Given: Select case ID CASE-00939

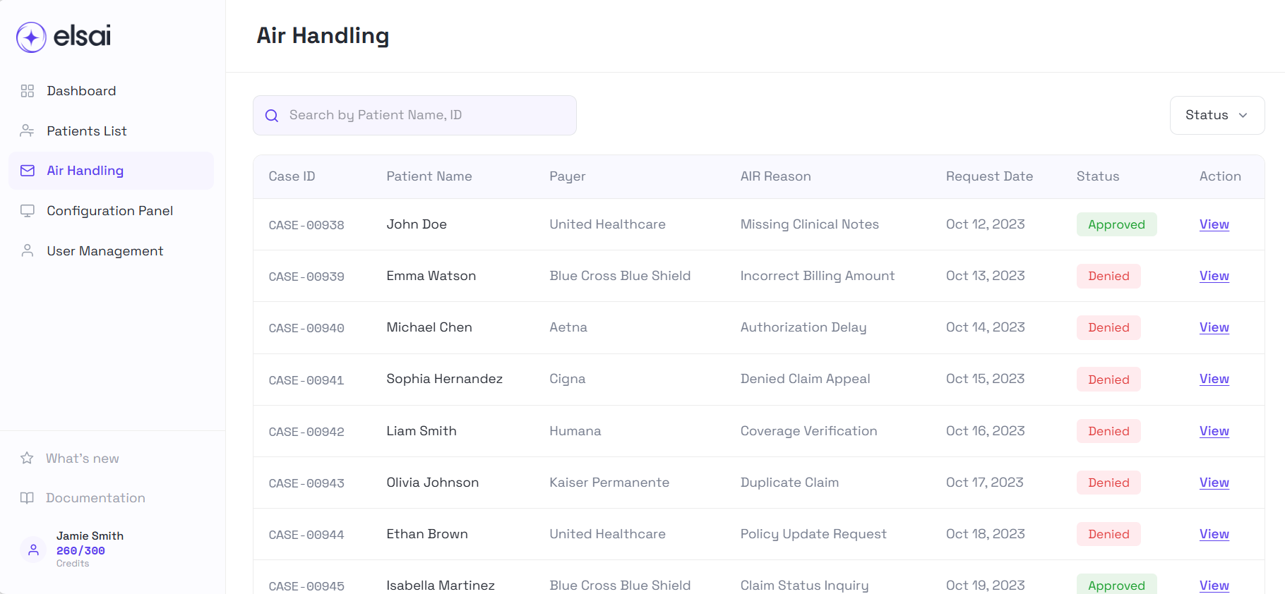Looking at the screenshot, I should tap(306, 277).
